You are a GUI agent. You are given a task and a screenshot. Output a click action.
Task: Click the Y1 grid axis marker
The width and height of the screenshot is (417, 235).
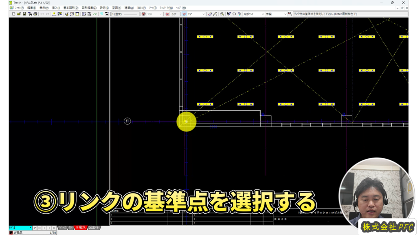pos(127,121)
